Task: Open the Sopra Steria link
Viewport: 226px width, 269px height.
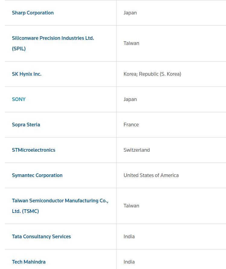Action: point(26,125)
